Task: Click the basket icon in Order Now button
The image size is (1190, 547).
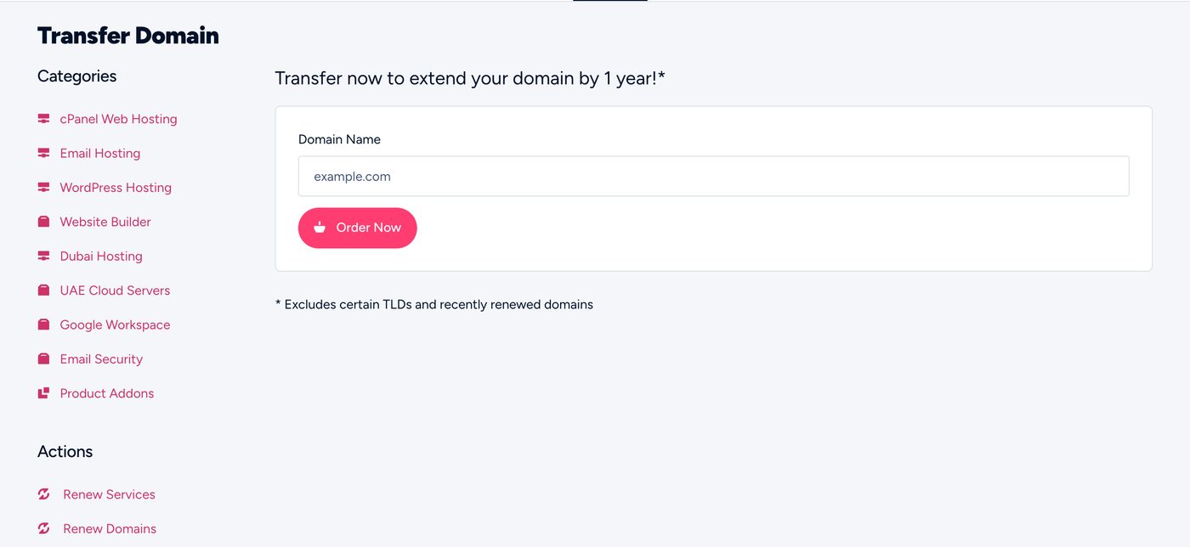Action: 320,228
